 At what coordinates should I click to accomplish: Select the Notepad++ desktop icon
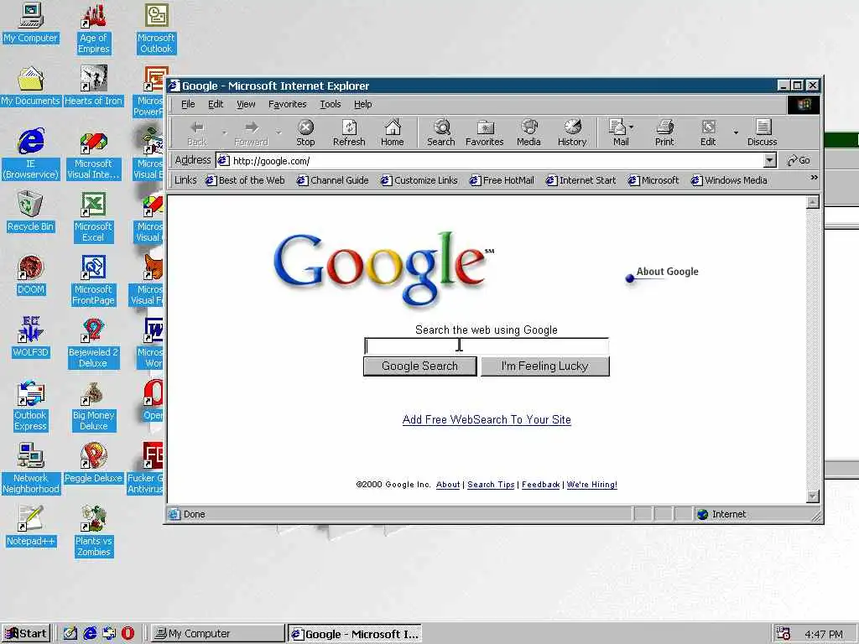pyautogui.click(x=31, y=527)
